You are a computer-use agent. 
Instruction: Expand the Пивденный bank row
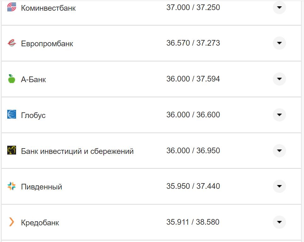(x=279, y=186)
